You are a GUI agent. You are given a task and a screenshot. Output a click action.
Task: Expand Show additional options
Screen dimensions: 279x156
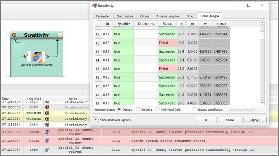(x=96, y=120)
